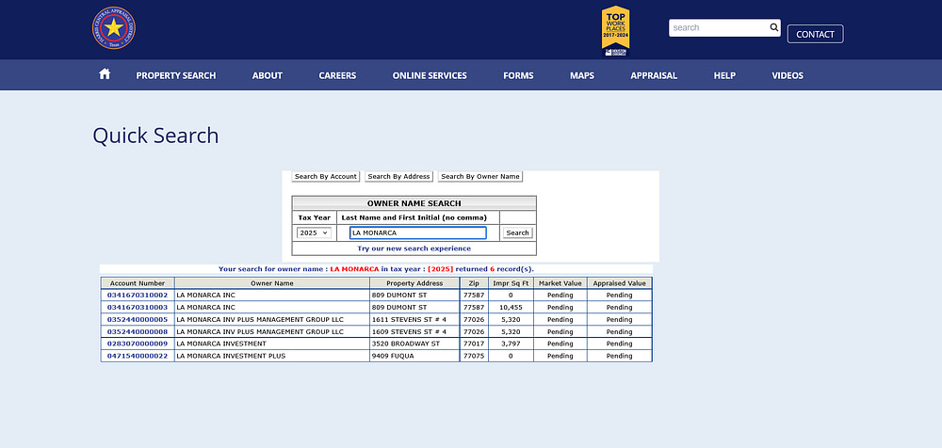
Task: Click the Appraised Value column header
Action: [620, 283]
